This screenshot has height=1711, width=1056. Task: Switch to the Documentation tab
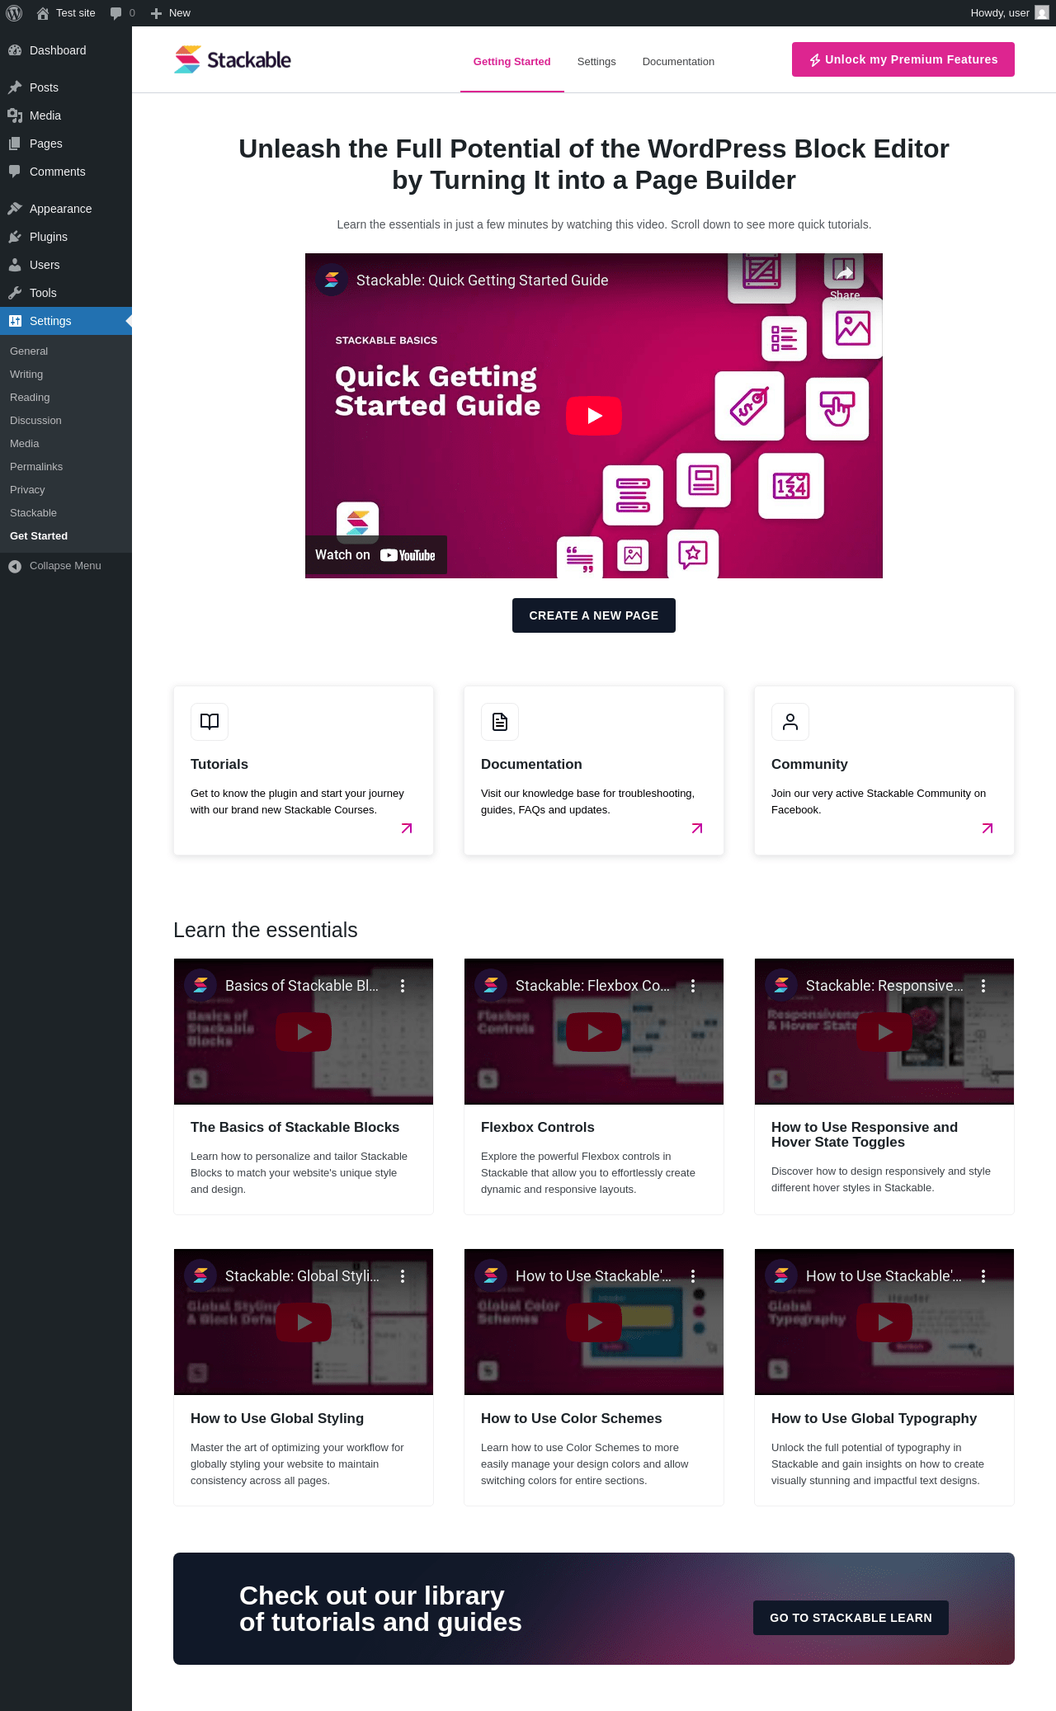tap(678, 62)
